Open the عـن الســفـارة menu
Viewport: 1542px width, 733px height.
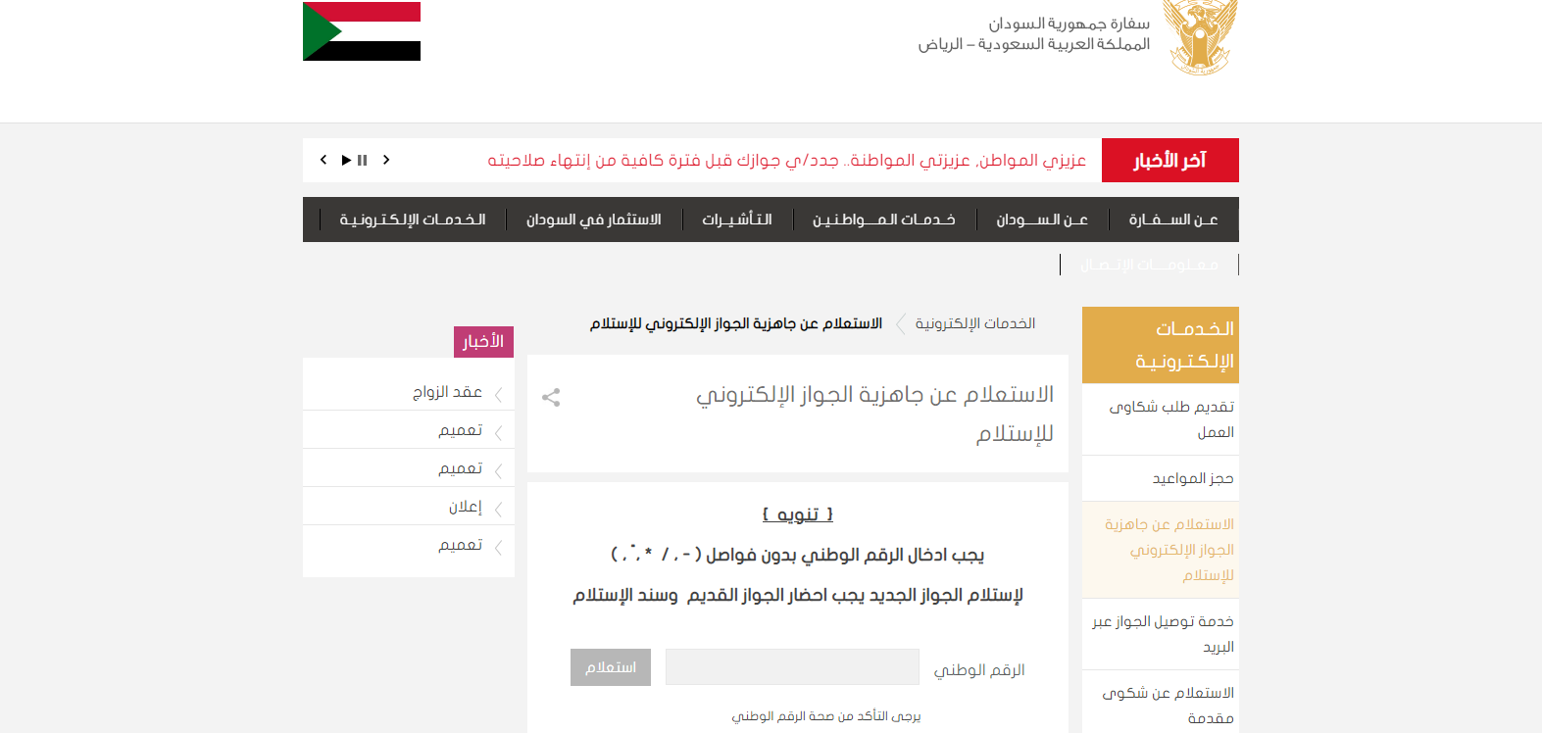click(x=1172, y=220)
